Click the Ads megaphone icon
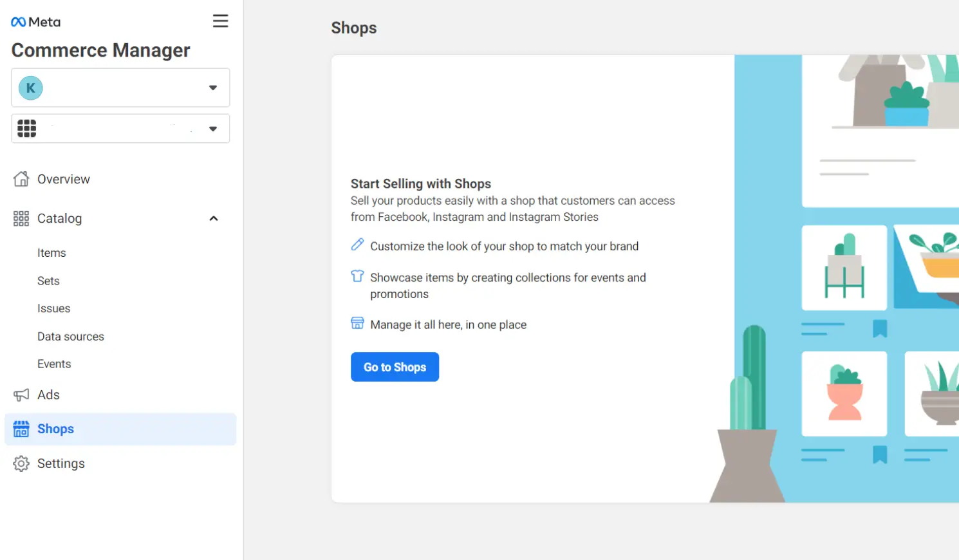 pos(21,395)
